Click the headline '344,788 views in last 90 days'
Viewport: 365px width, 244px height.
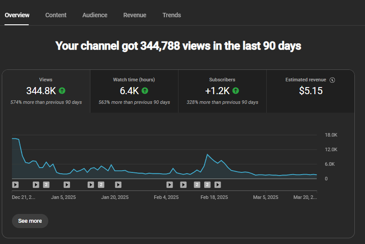(x=179, y=46)
